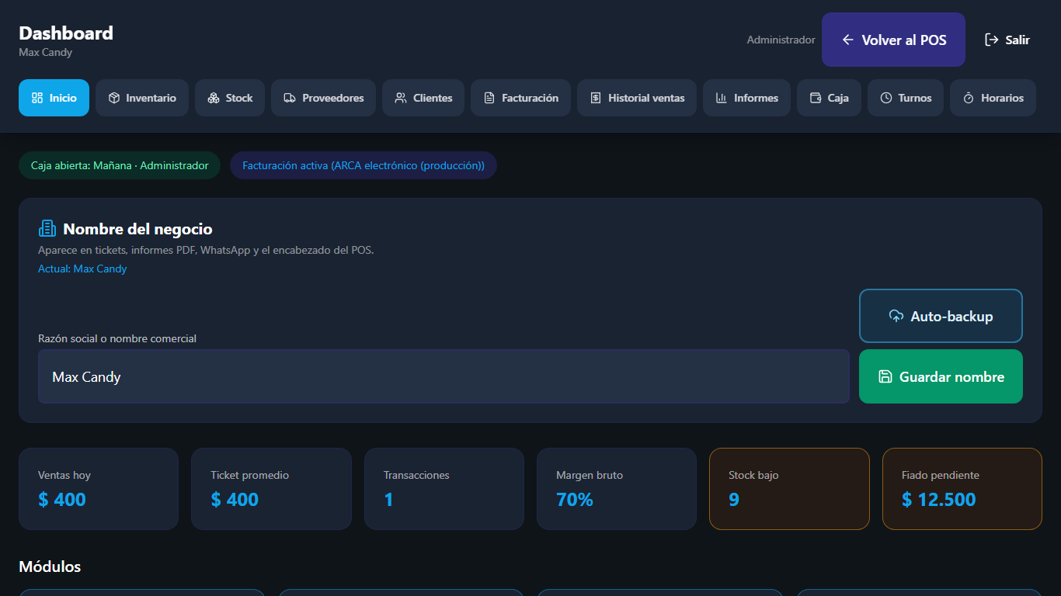Click the people icon beside Clientes
The height and width of the screenshot is (596, 1061).
(x=401, y=98)
